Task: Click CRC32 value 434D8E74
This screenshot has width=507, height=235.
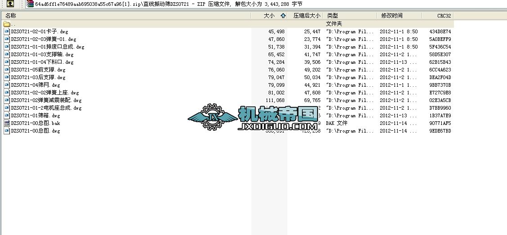Action: tap(440, 31)
